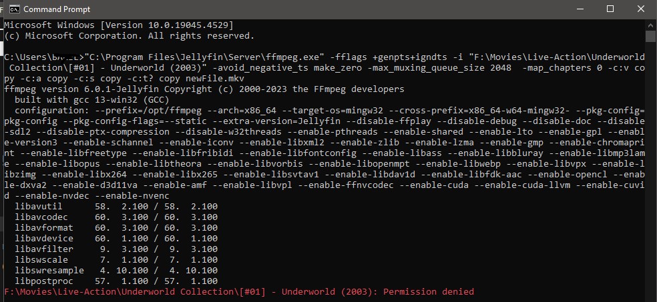Viewport: 657px width, 302px height.
Task: Minimize the Command Prompt window
Action: 579,9
